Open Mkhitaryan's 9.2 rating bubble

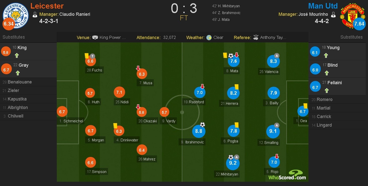click(x=233, y=163)
